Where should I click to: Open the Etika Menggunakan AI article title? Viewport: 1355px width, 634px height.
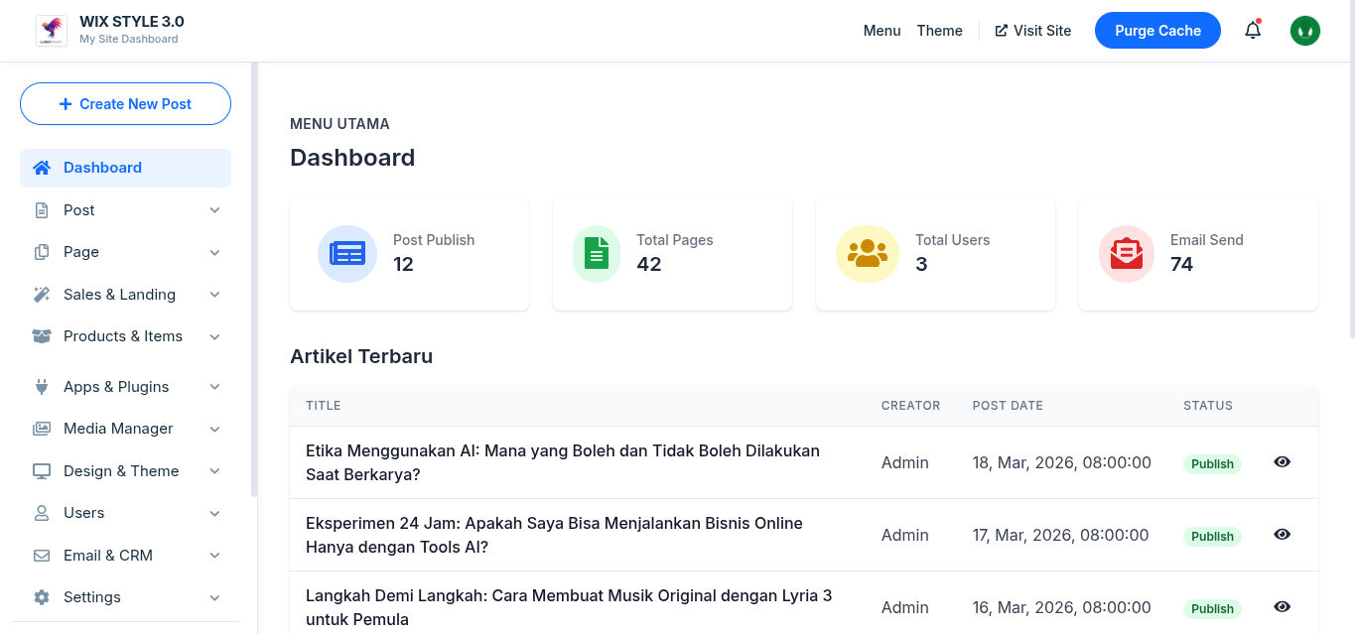[563, 462]
